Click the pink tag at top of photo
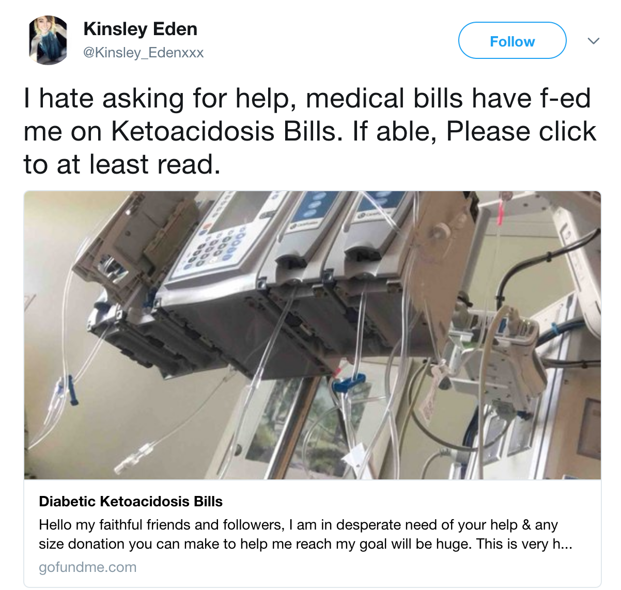 click(501, 213)
